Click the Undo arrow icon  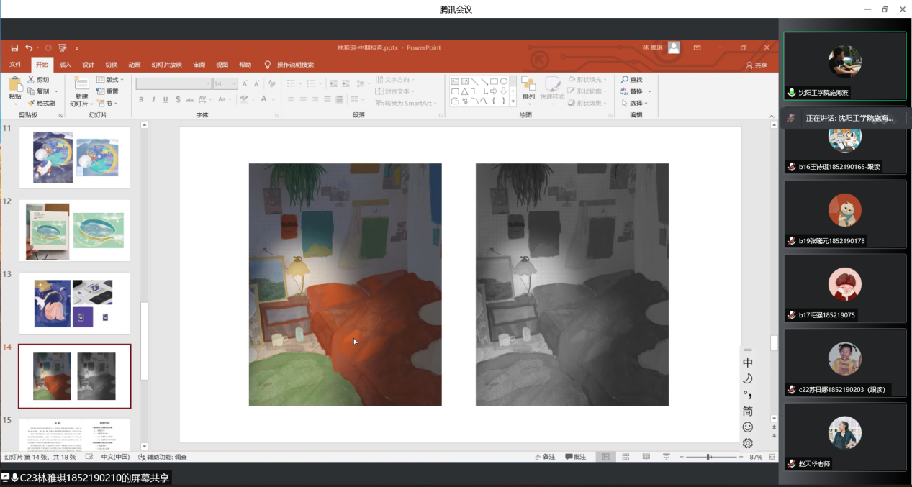tap(29, 48)
